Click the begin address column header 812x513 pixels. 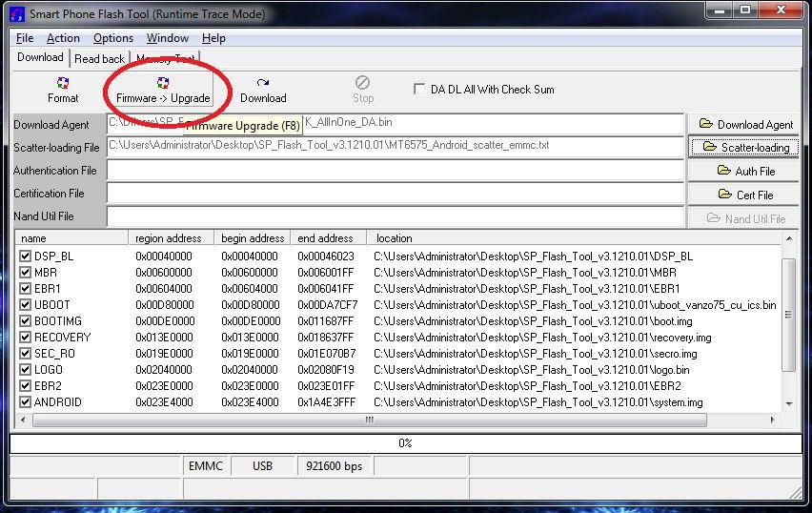[253, 238]
